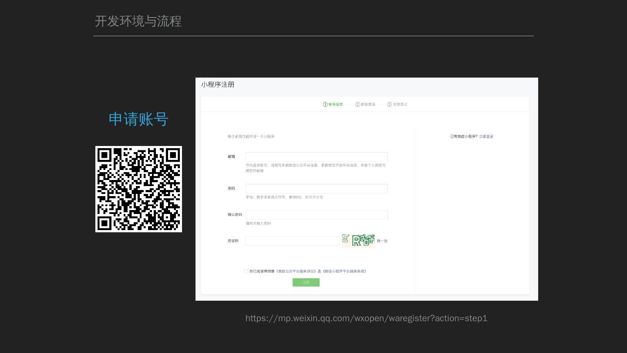Screen dimensions: 627x353
Task: Click the 小程序注册 page title
Action: pos(218,85)
